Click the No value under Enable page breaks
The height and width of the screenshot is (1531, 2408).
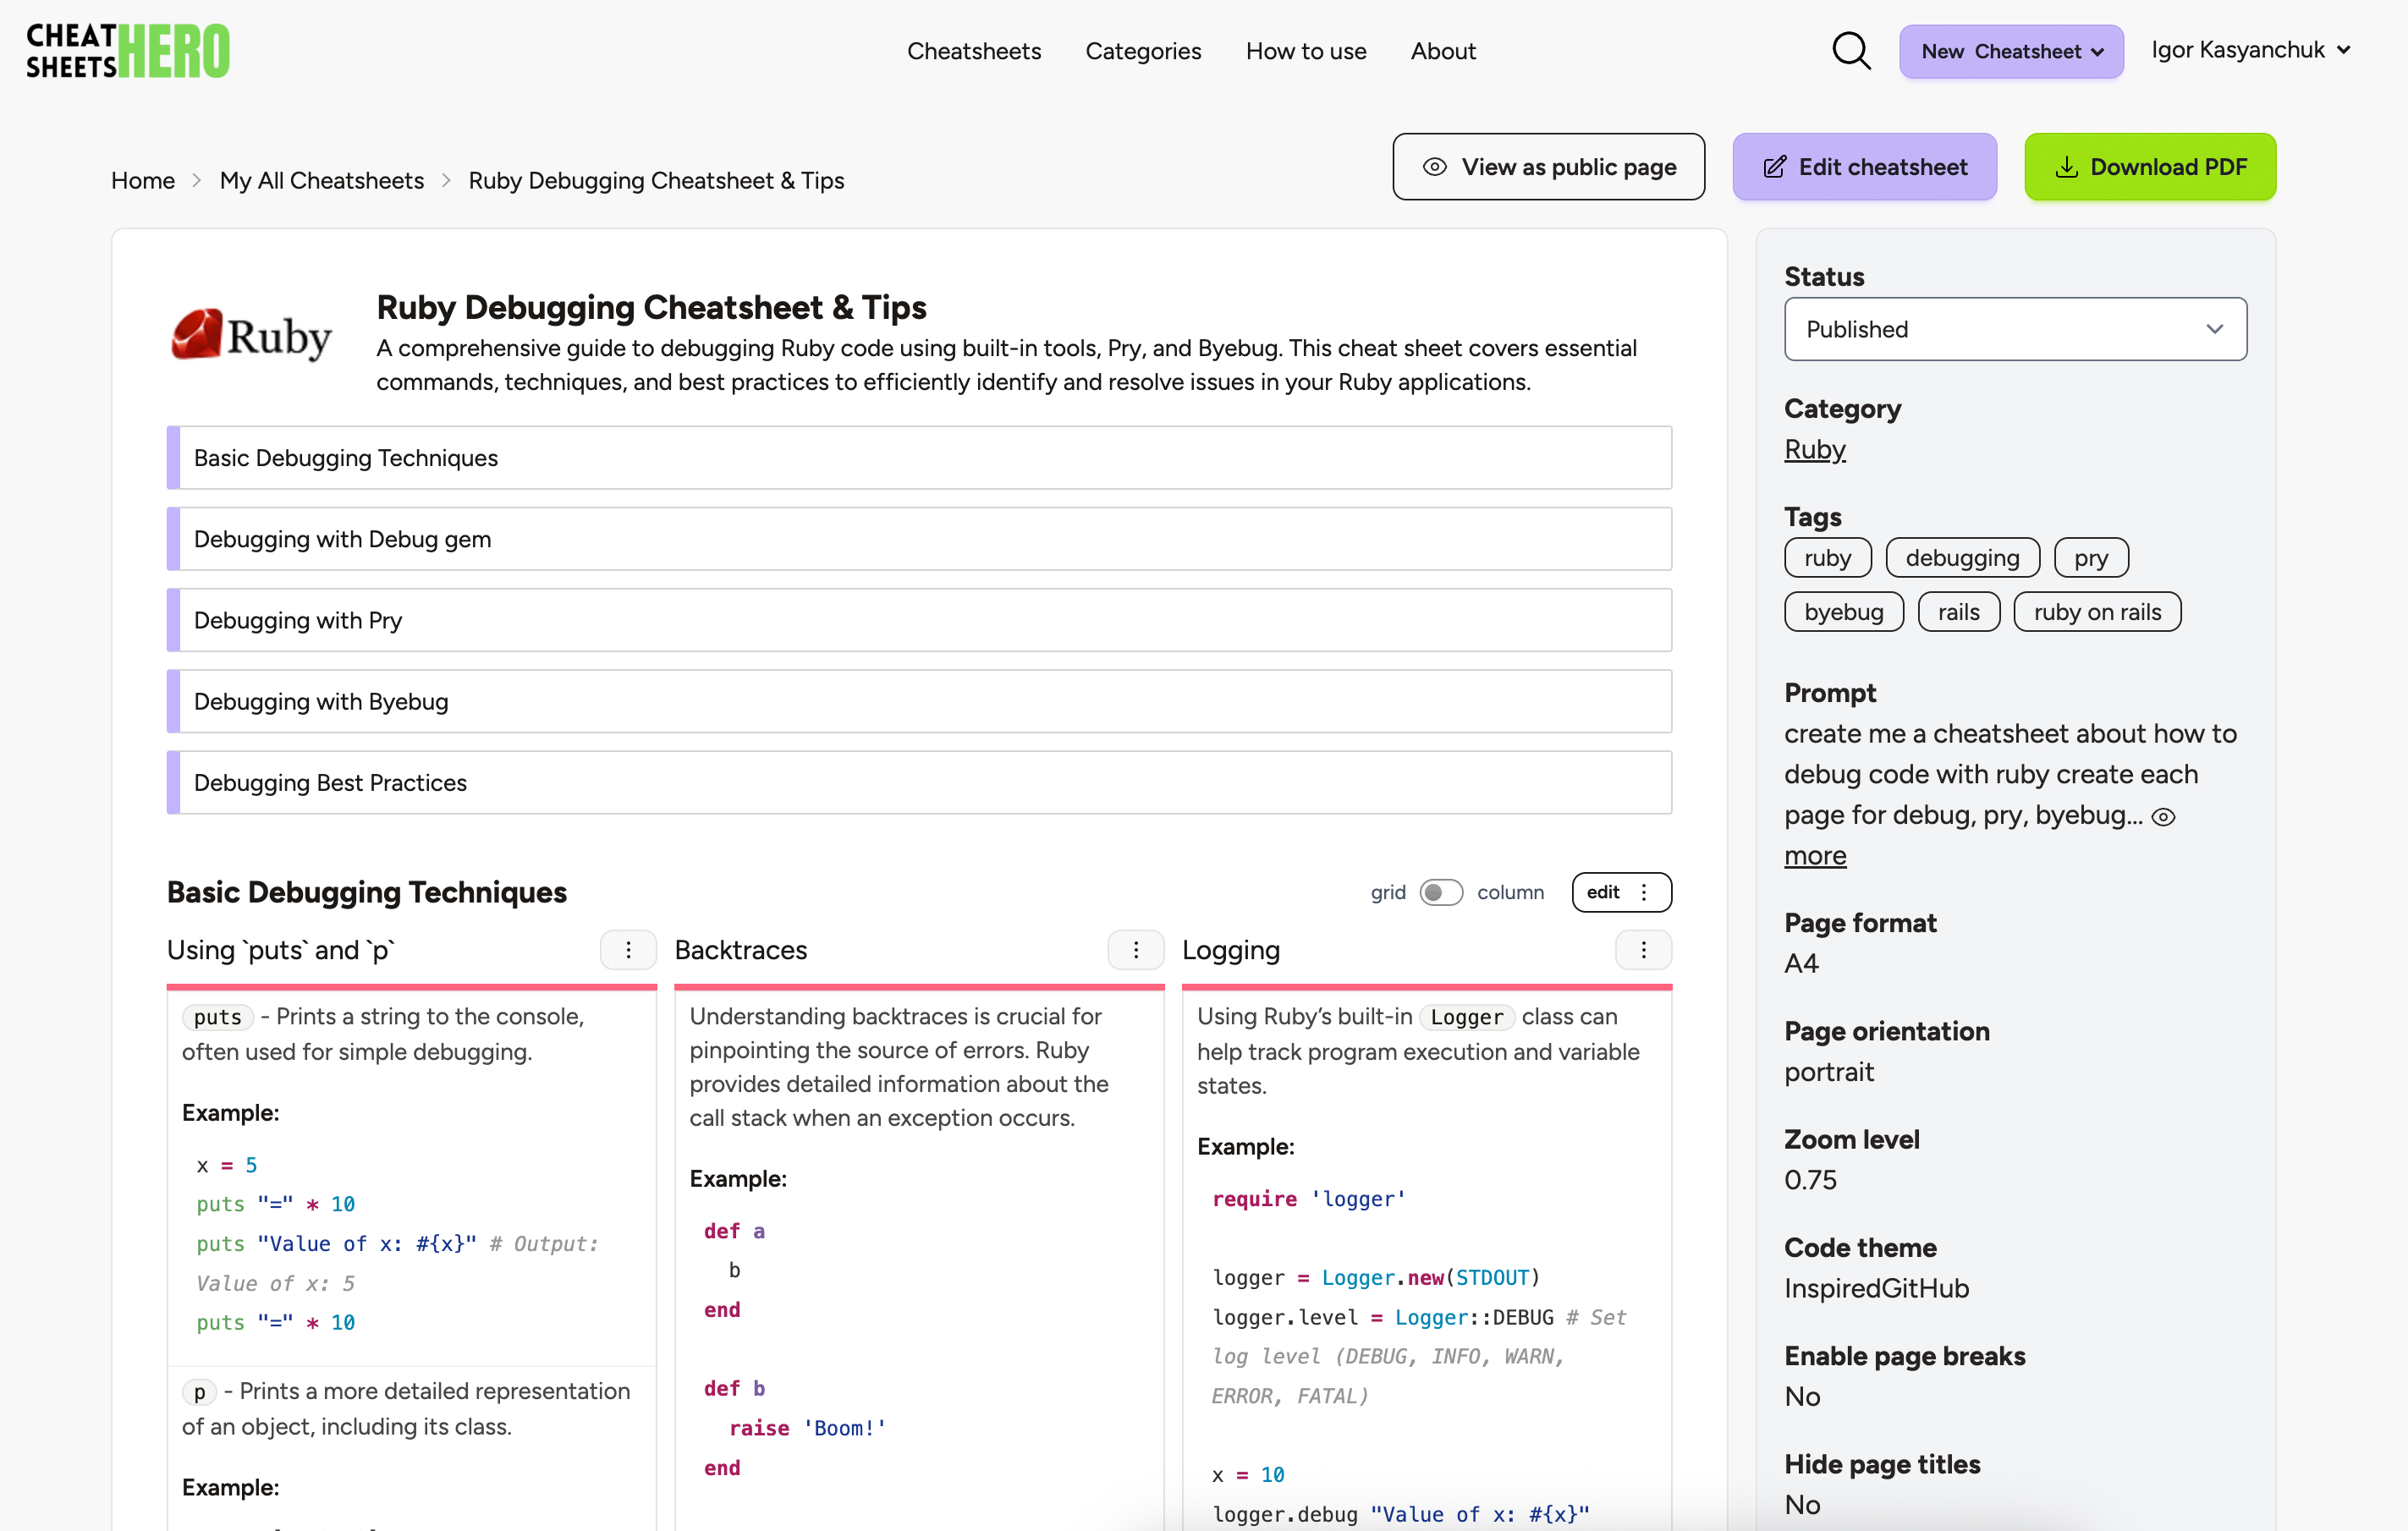pos(1802,1397)
